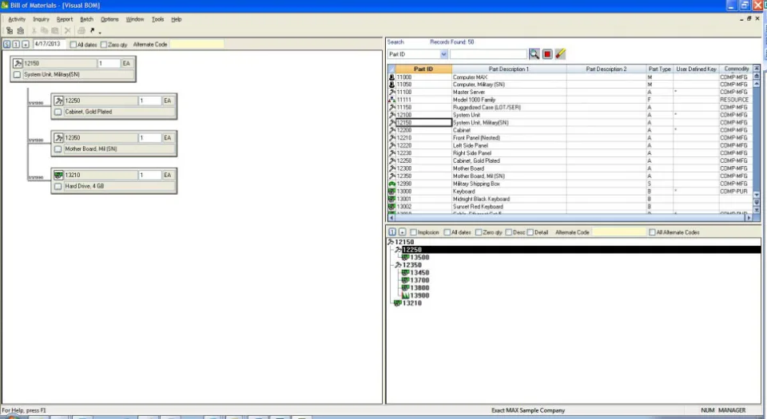Open the toolbar arrow options dropdown
Screen dimensions: 767x419
(x=100, y=32)
